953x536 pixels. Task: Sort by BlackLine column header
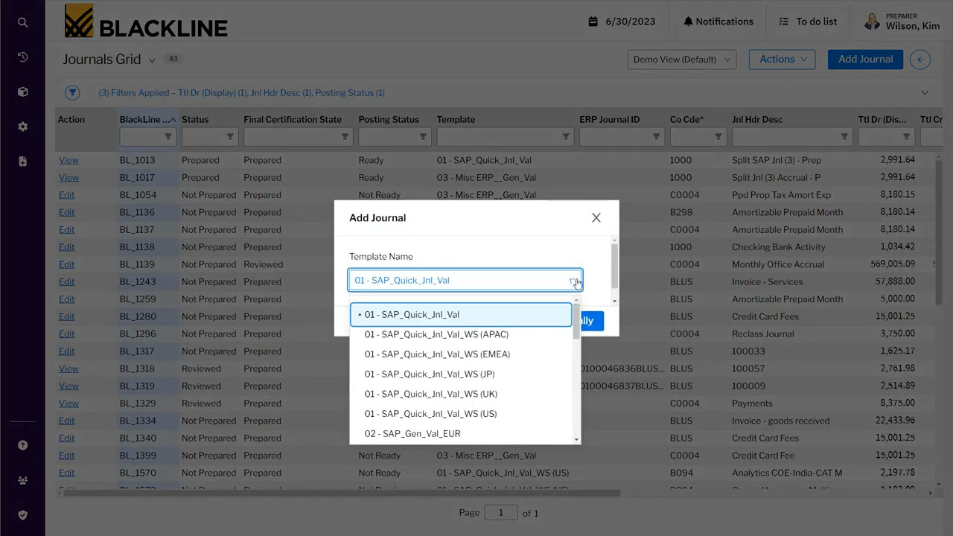(147, 119)
